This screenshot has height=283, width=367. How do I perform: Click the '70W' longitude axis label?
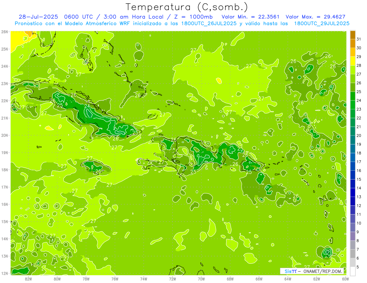tap(201, 279)
